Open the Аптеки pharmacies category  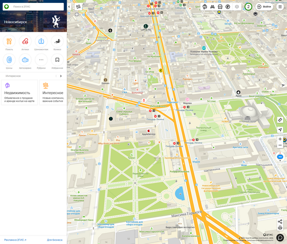point(25,42)
